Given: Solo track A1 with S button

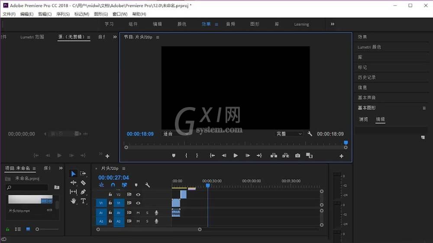Looking at the screenshot, I should 147,213.
